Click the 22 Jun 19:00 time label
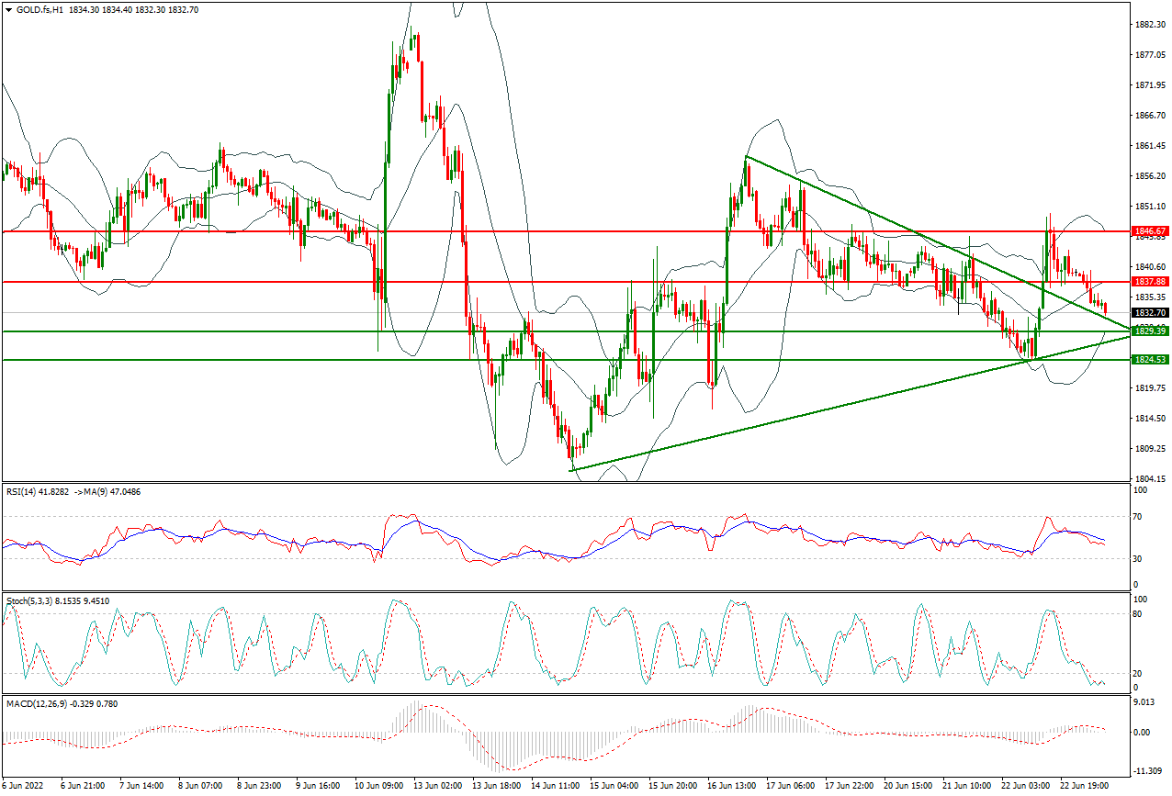 click(x=1084, y=787)
